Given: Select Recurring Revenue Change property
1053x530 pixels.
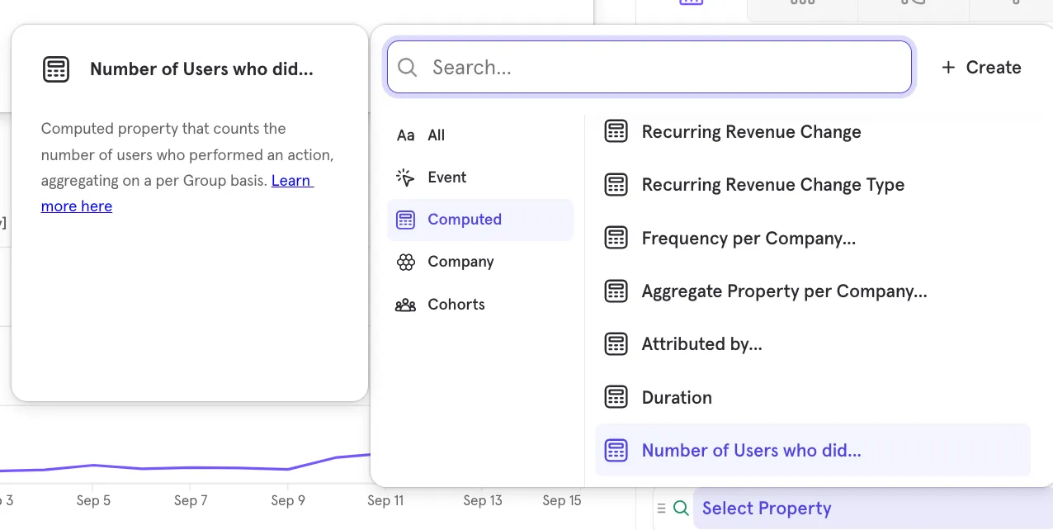Looking at the screenshot, I should tap(751, 132).
